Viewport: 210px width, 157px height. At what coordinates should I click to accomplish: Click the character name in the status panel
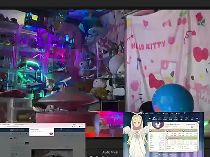tap(172, 124)
